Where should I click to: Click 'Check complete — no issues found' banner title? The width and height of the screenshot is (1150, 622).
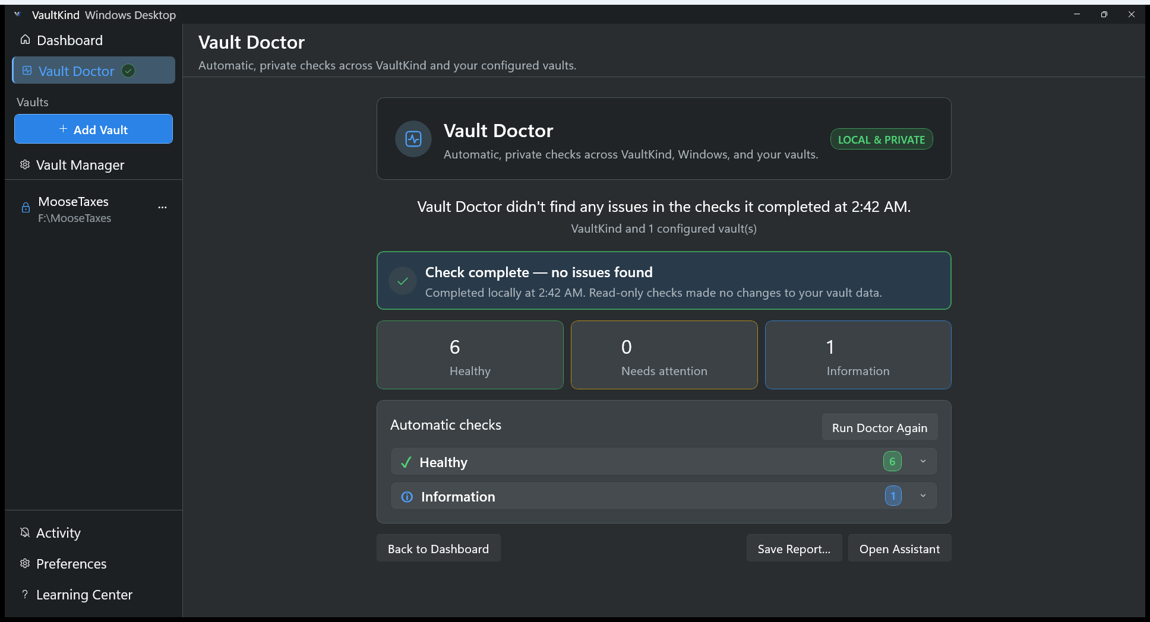(x=539, y=272)
